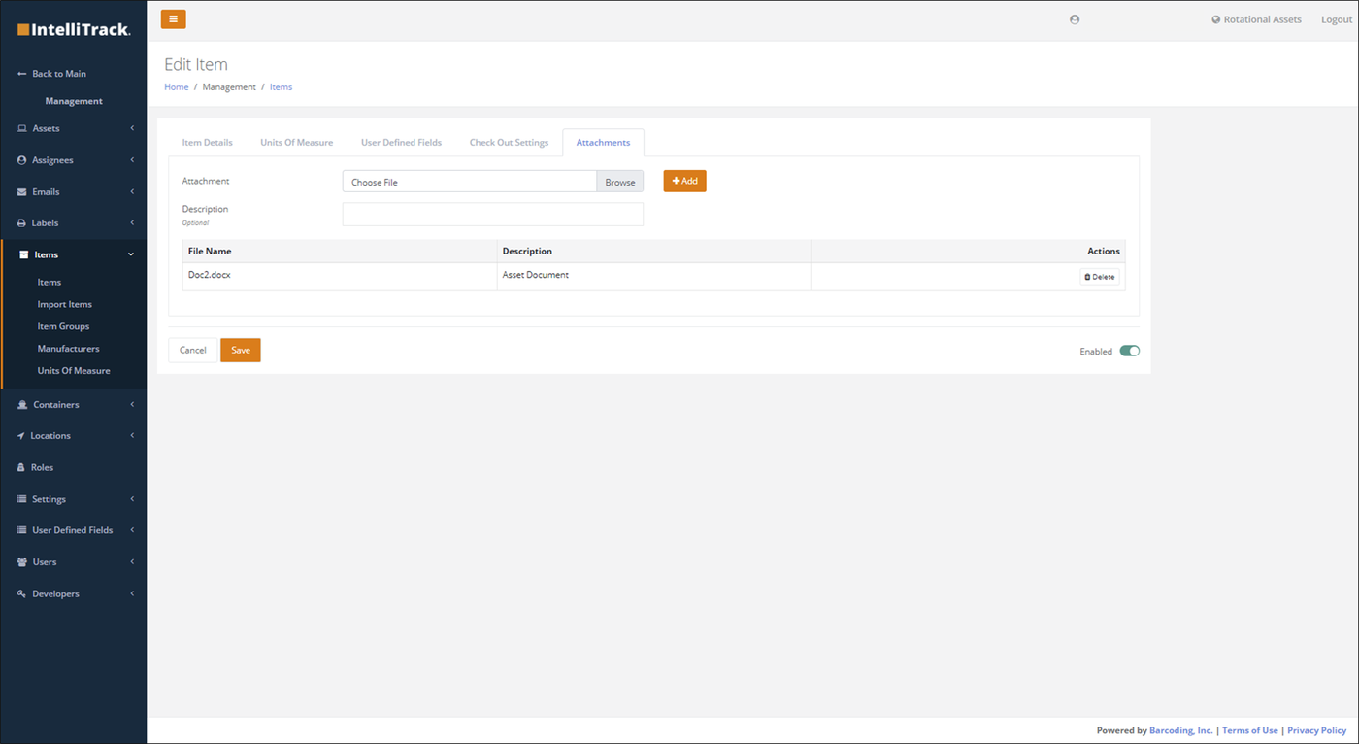This screenshot has width=1359, height=744.
Task: Open the User Defined Fields tab
Action: (401, 143)
